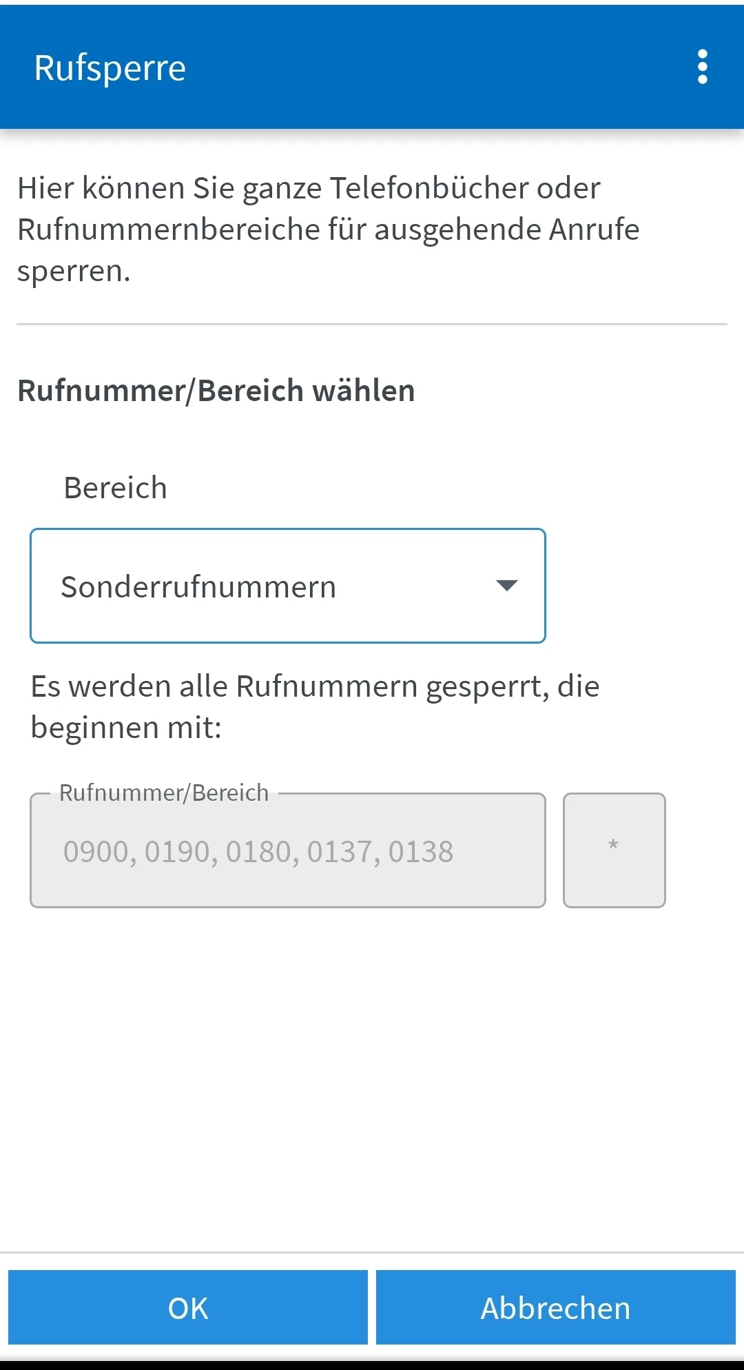Viewport: 744px width, 1370px height.
Task: Open the three-dot overflow menu
Action: tap(702, 67)
